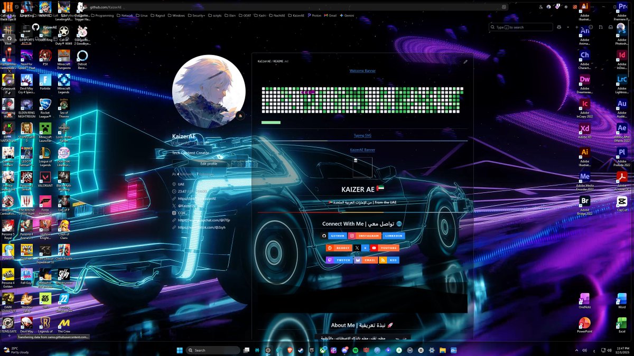Select the Adobe InCopy 2022 icon
Screen dimensions: 634x356
coord(584,107)
